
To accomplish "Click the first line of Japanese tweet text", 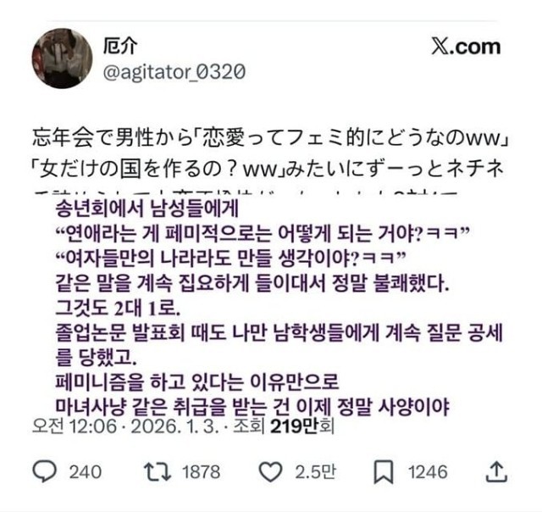I will click(x=271, y=137).
